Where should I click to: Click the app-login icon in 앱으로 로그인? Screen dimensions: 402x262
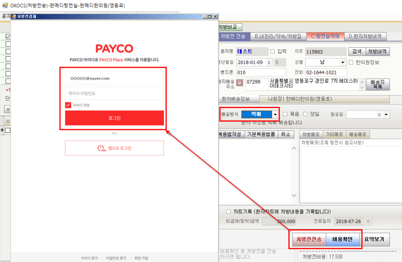click(x=102, y=148)
